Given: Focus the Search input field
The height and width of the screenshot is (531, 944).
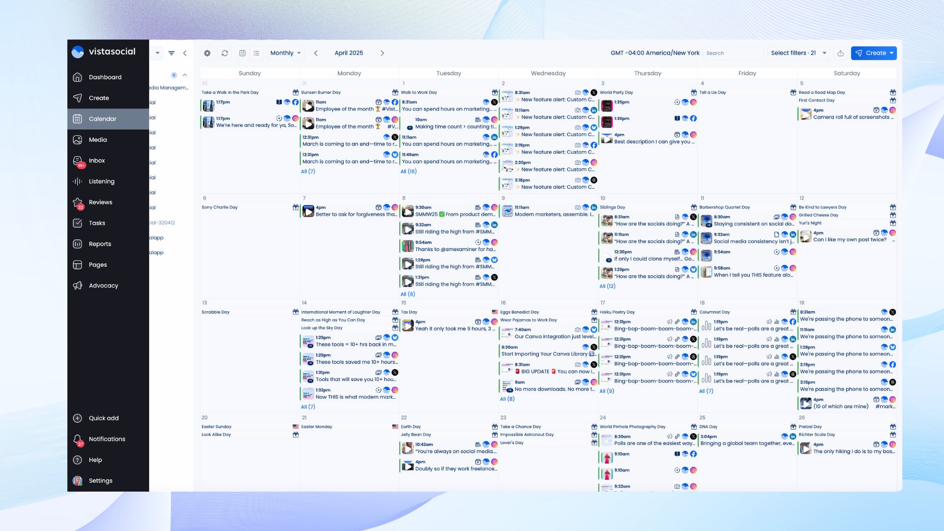Looking at the screenshot, I should coord(733,53).
